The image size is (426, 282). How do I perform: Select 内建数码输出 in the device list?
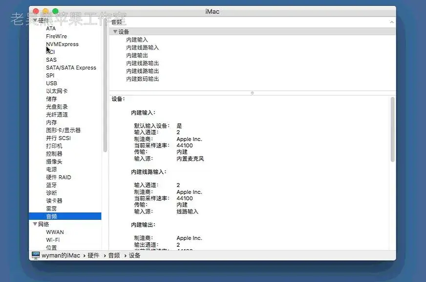(x=142, y=79)
